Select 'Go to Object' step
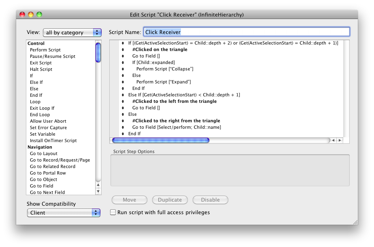Viewport: 374px width, 247px height. coord(43,179)
